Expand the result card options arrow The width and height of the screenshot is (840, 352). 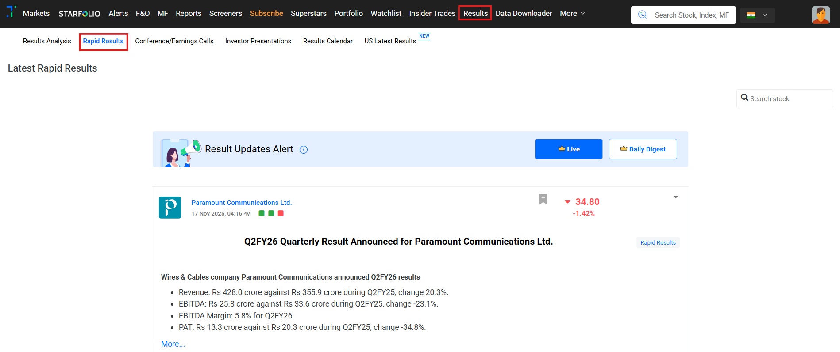click(675, 197)
